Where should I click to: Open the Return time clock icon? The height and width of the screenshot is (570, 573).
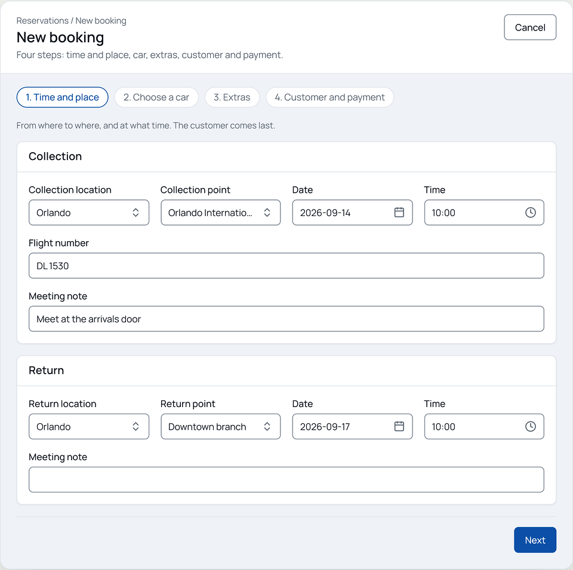pyautogui.click(x=530, y=426)
